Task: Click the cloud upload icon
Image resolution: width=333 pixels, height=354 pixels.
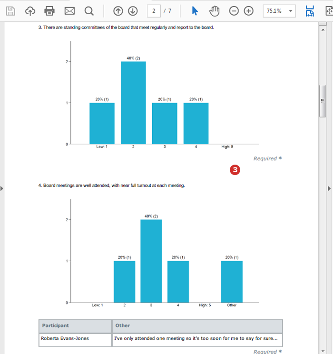Action: [30, 11]
